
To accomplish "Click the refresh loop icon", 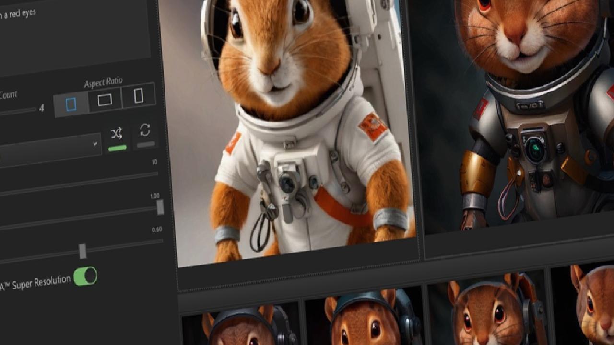I will tap(145, 130).
